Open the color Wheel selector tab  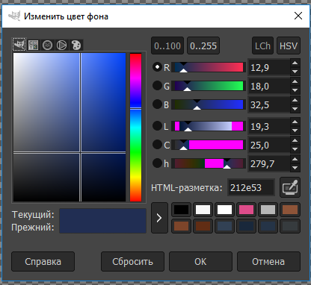[x=61, y=46]
